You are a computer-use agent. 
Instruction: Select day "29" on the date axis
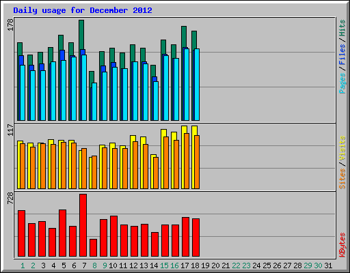pos(308,265)
